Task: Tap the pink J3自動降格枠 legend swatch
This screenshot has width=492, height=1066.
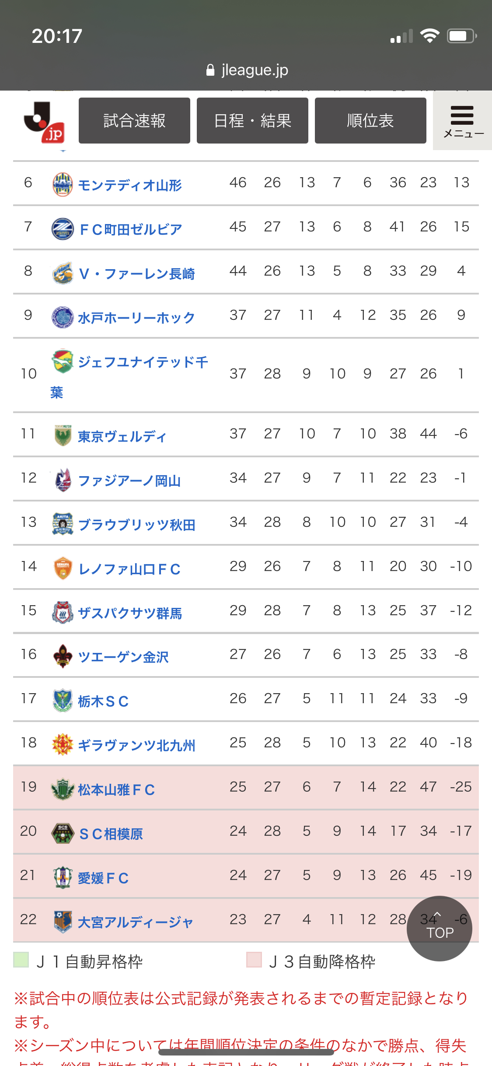Action: [x=254, y=960]
